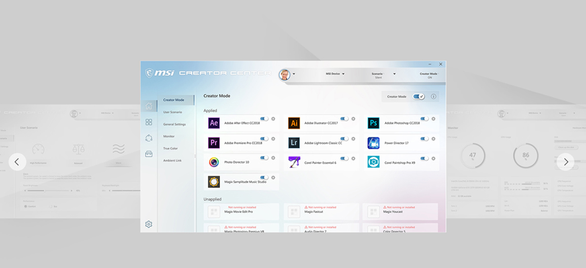Toggle Adobe Photoshop CC2018 switch

click(425, 119)
